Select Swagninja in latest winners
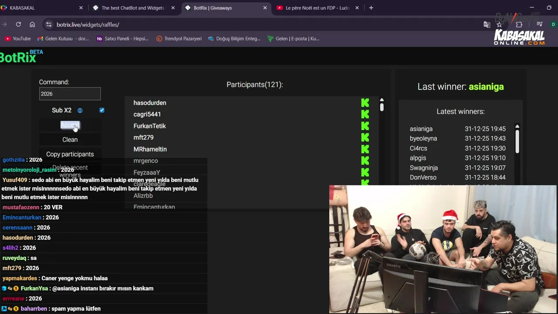Viewport: 558px width, 314px height. pyautogui.click(x=424, y=168)
